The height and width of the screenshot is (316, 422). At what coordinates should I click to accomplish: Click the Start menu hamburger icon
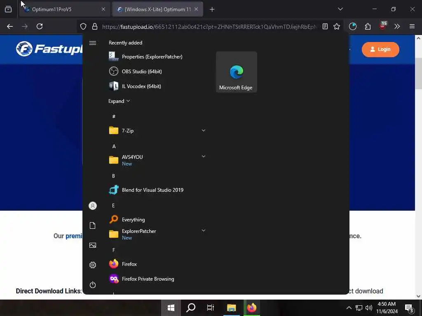click(93, 43)
